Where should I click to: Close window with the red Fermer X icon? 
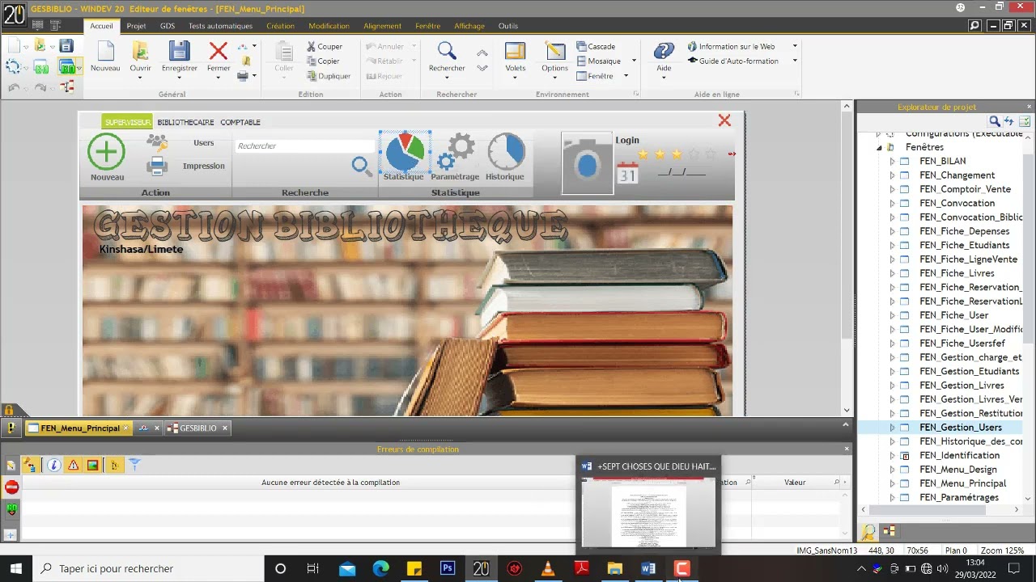pos(219,52)
